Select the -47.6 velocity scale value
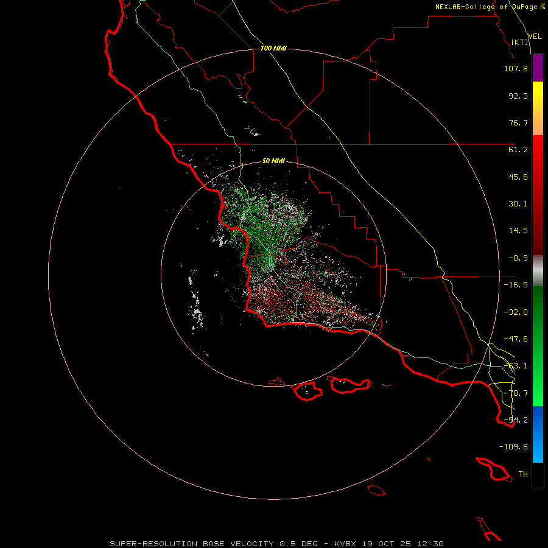This screenshot has width=548, height=548. click(516, 339)
